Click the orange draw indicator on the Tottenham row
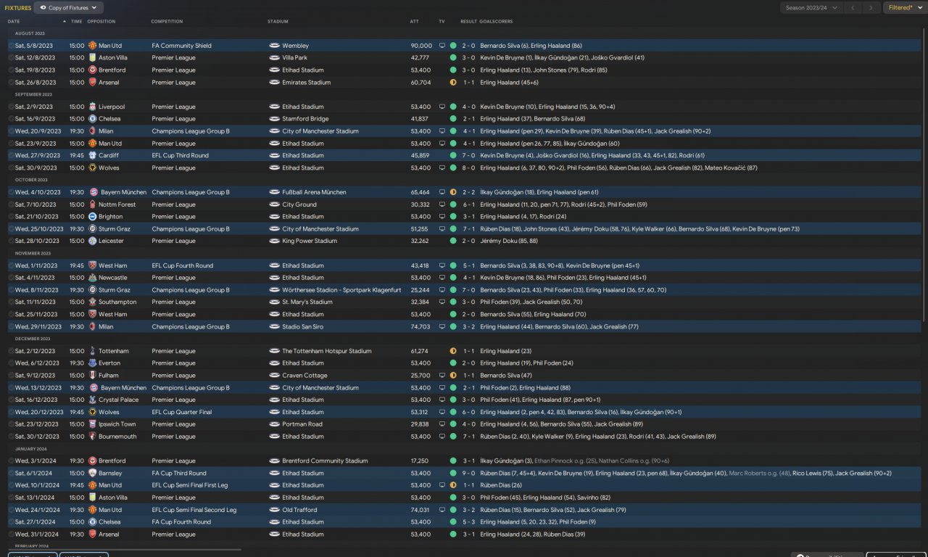 pos(453,351)
